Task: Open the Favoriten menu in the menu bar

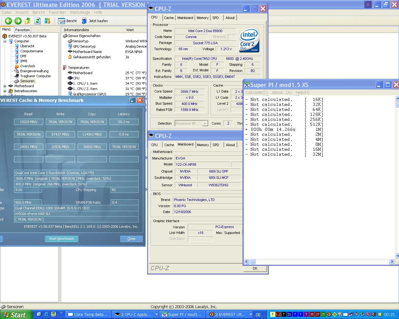Action: (x=57, y=12)
